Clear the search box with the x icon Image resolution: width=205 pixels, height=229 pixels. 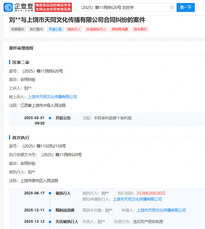point(172,7)
